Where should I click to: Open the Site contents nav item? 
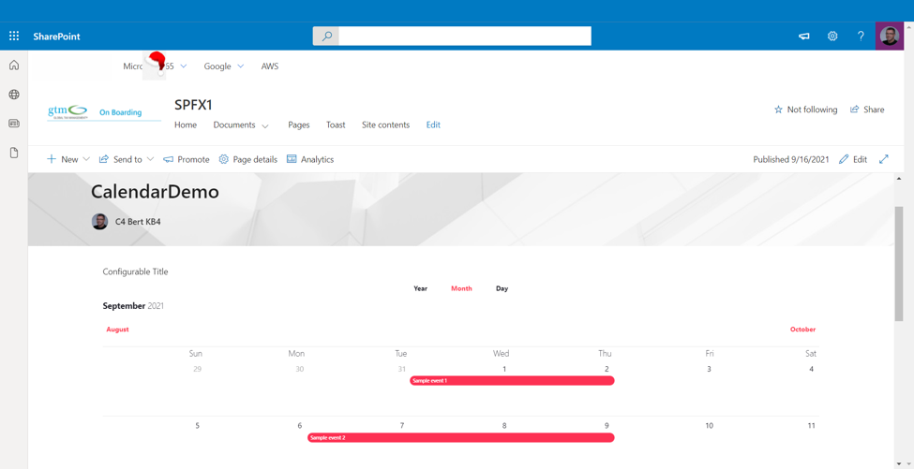coord(385,125)
